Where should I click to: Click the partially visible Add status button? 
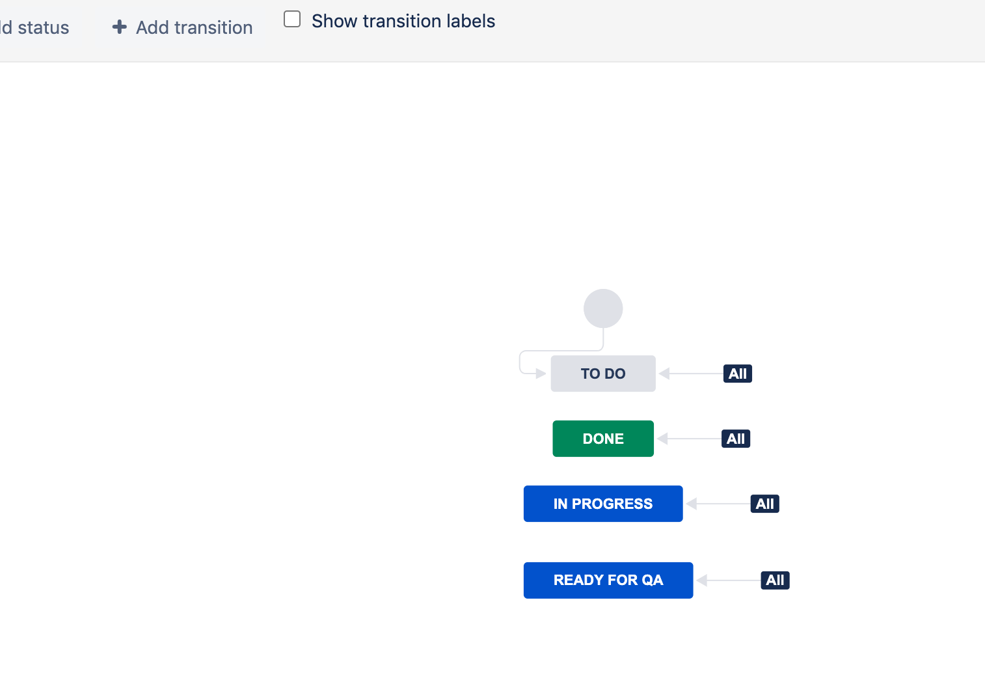35,27
